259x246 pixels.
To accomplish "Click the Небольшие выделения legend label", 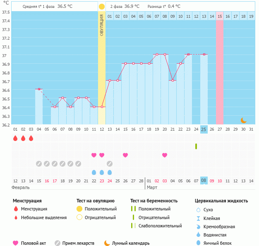I will 44,217.
